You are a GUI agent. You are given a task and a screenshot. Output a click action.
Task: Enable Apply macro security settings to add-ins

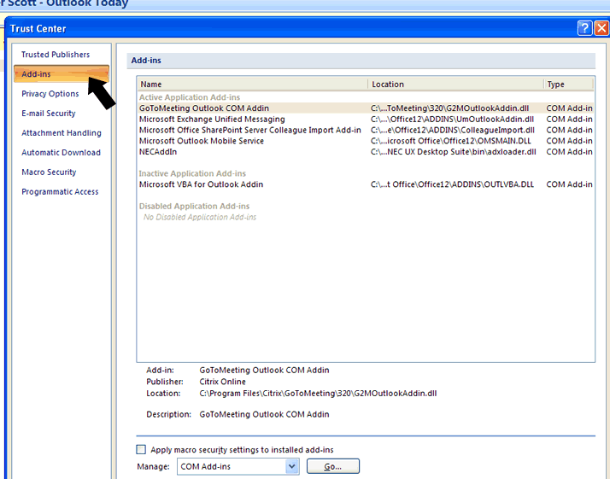[x=141, y=449]
